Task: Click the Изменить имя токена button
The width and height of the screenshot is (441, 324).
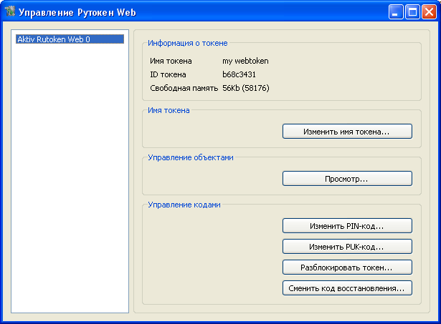Action: click(x=347, y=132)
